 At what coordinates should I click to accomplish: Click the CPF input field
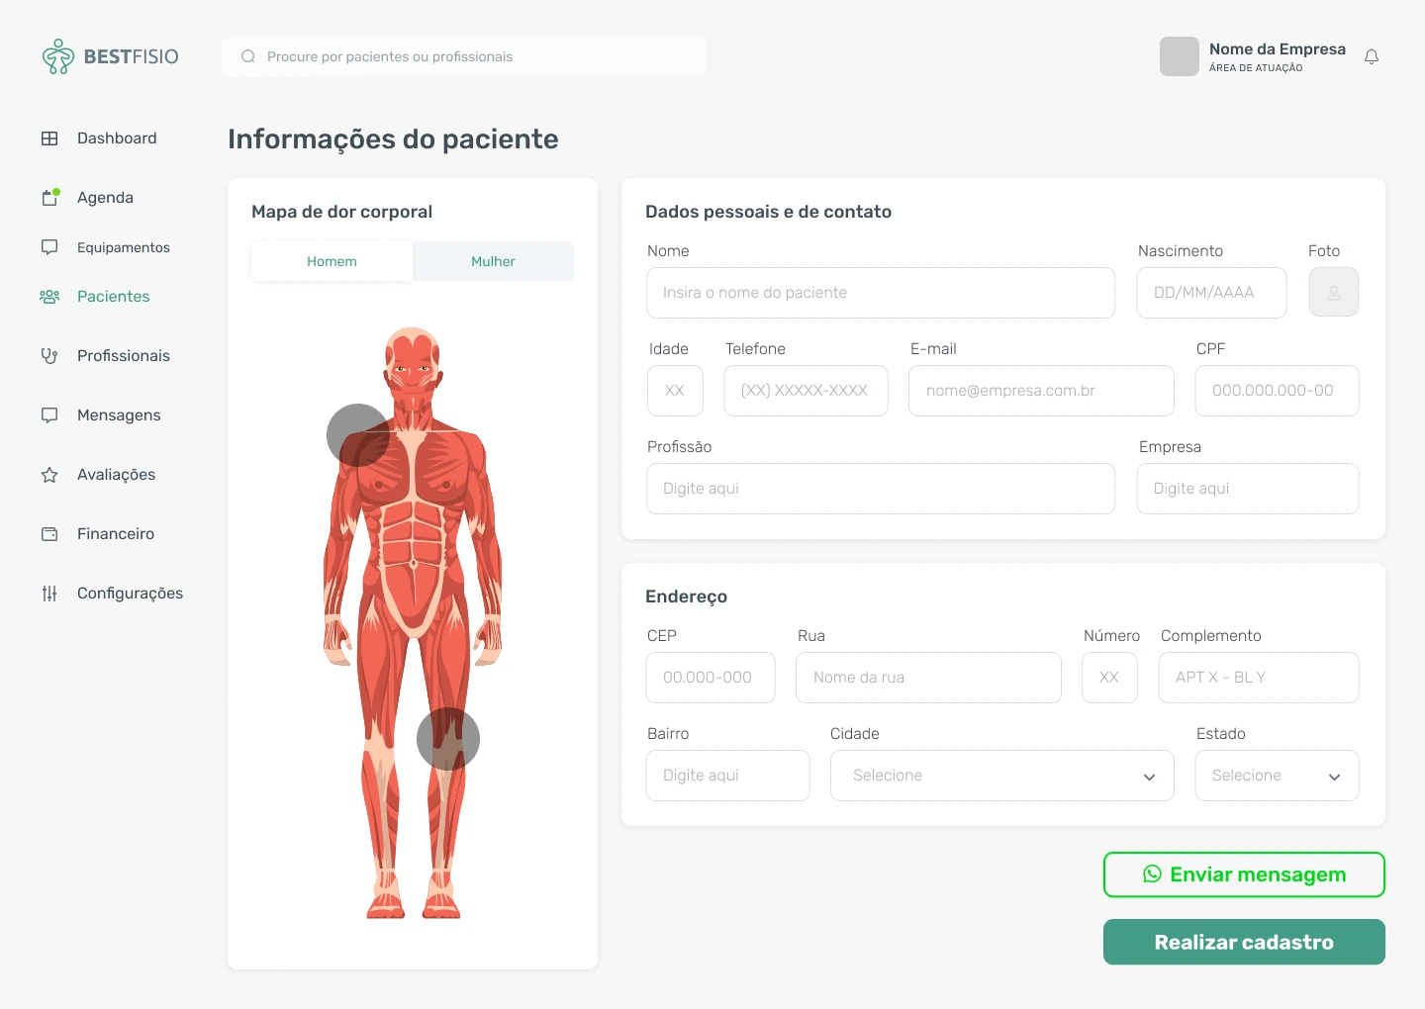1277,391
